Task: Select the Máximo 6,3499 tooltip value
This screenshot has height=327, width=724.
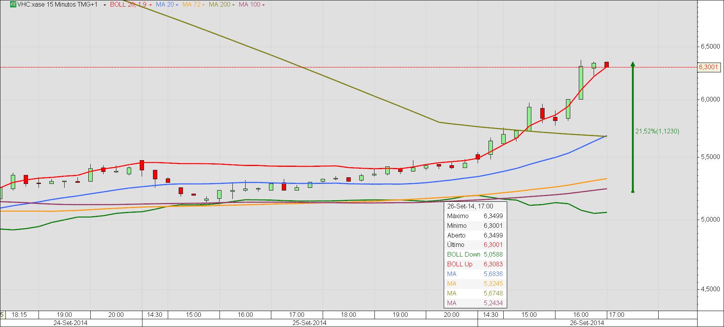Action: tap(493, 216)
